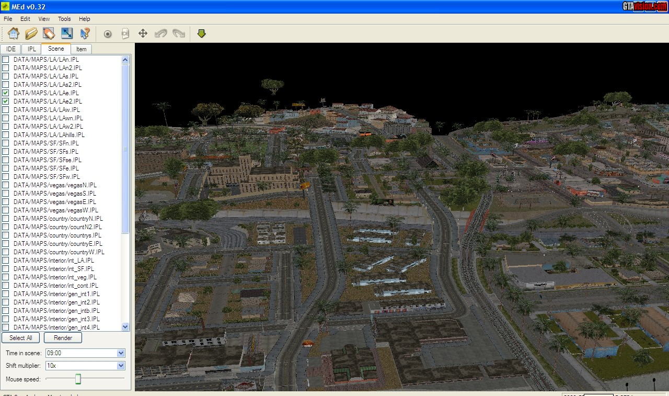Click the IPL list scrollbar thumb
669x396 pixels.
(x=125, y=149)
